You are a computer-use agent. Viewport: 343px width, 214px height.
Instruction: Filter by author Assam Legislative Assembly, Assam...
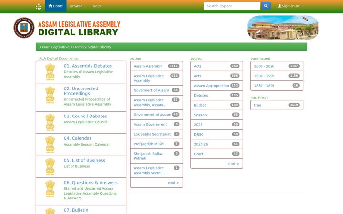coord(150,102)
